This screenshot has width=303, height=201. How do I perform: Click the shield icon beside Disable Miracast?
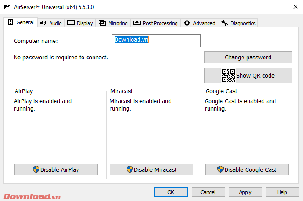130,169
